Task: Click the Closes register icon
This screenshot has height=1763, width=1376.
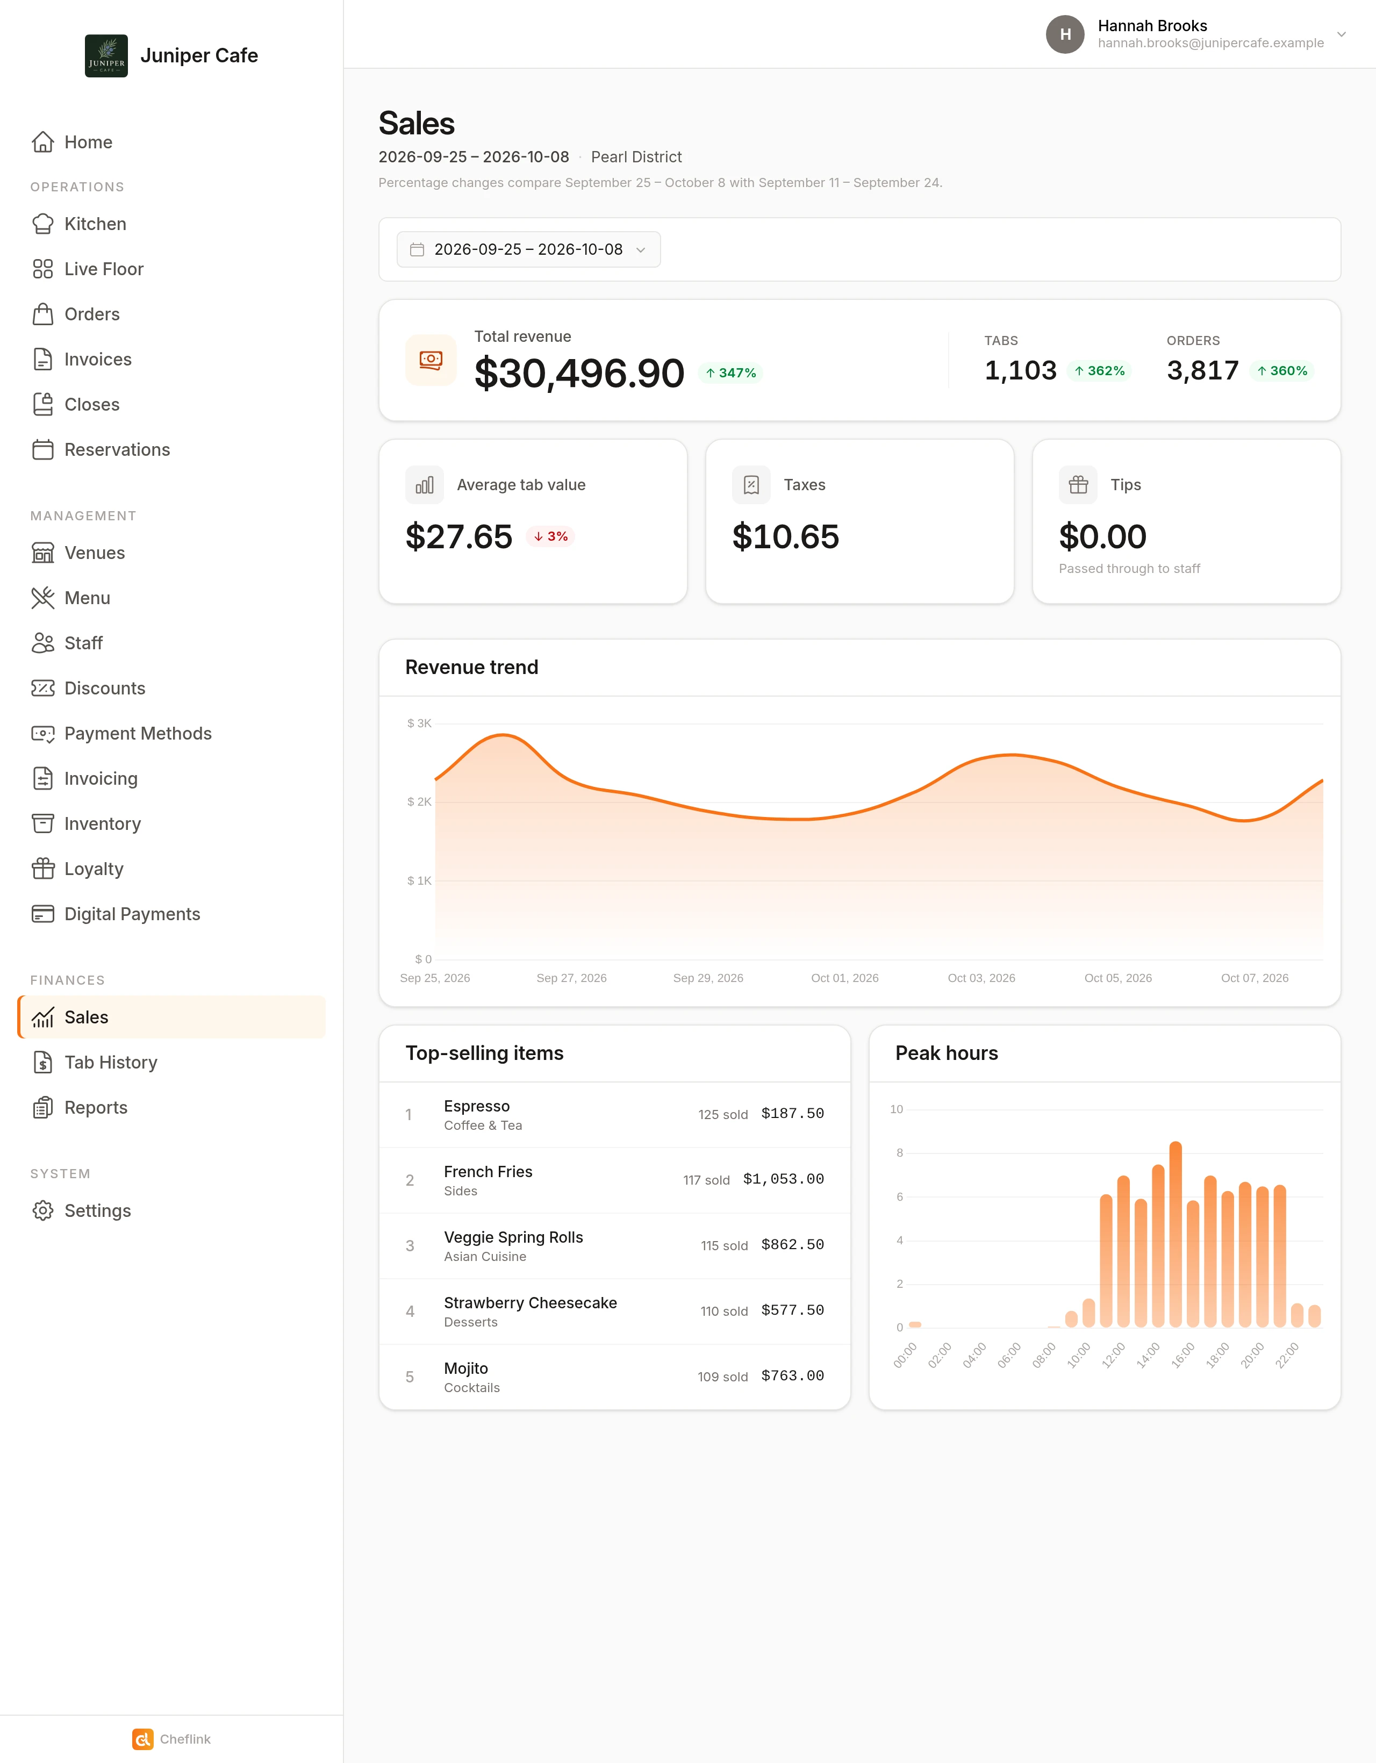Action: 43,404
